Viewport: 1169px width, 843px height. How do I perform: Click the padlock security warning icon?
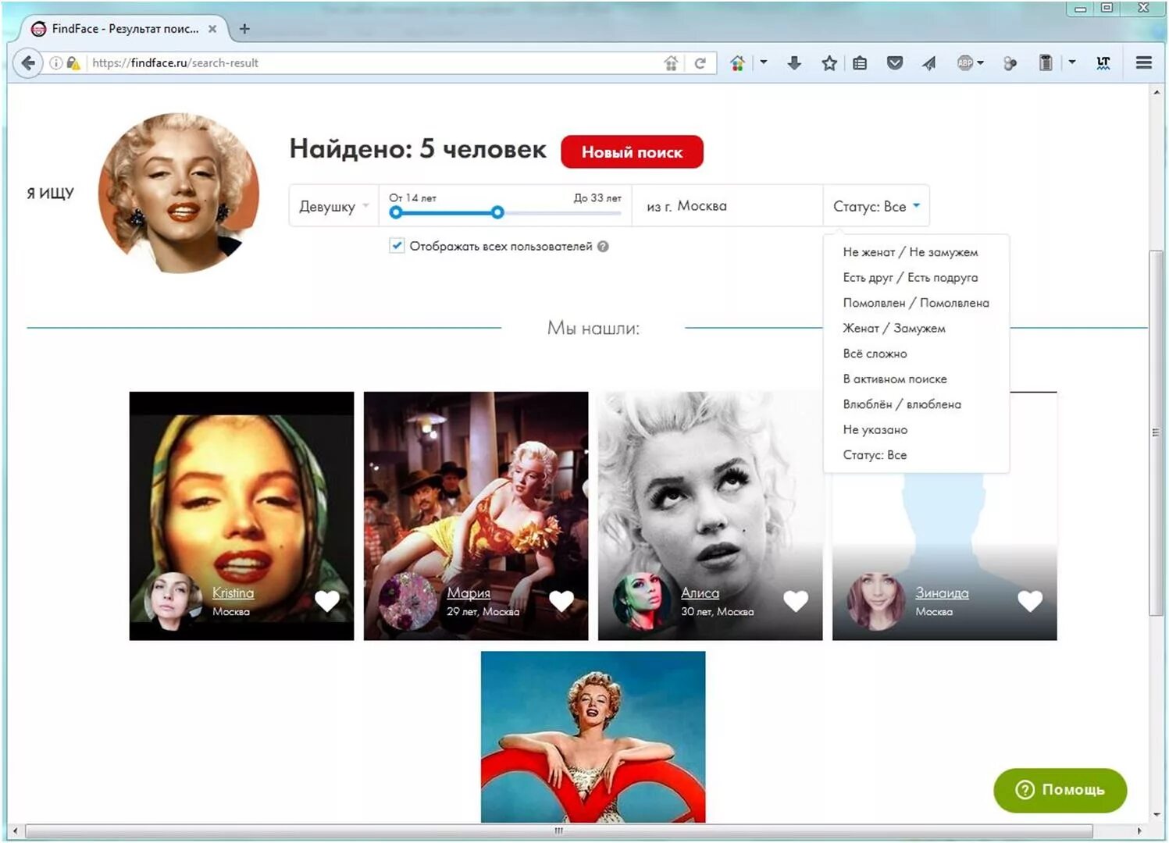(x=73, y=63)
